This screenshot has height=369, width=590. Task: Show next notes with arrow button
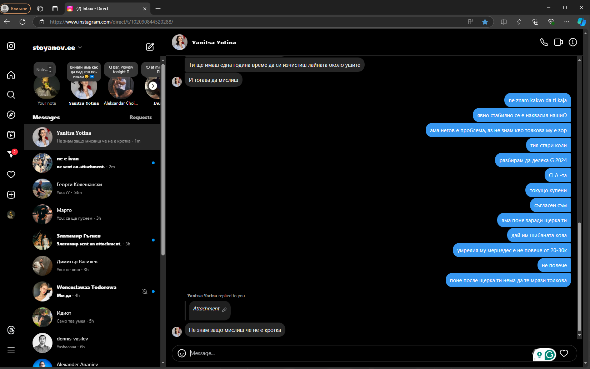[153, 86]
